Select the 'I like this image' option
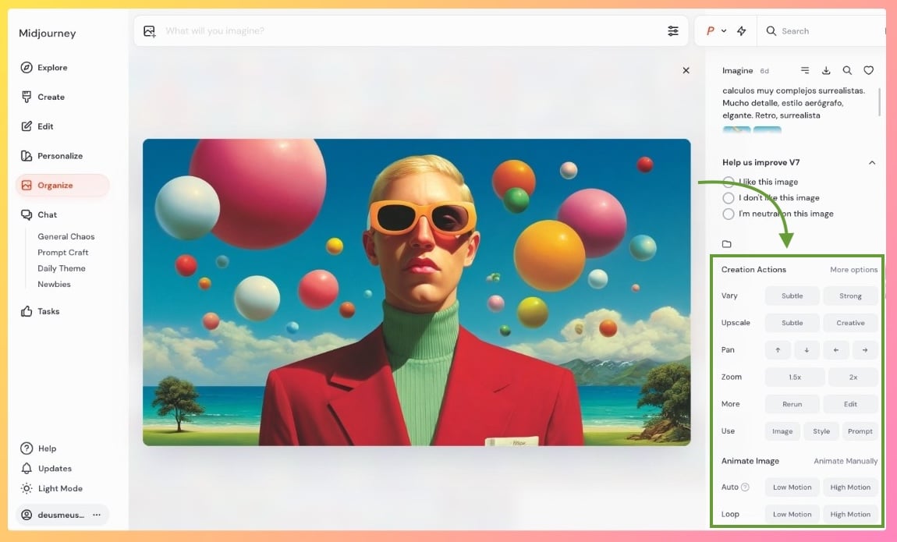 point(729,182)
